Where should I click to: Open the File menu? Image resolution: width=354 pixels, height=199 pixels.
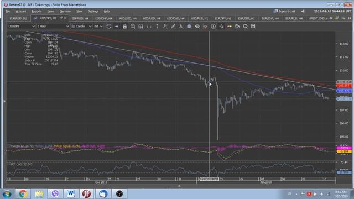(x=8, y=11)
